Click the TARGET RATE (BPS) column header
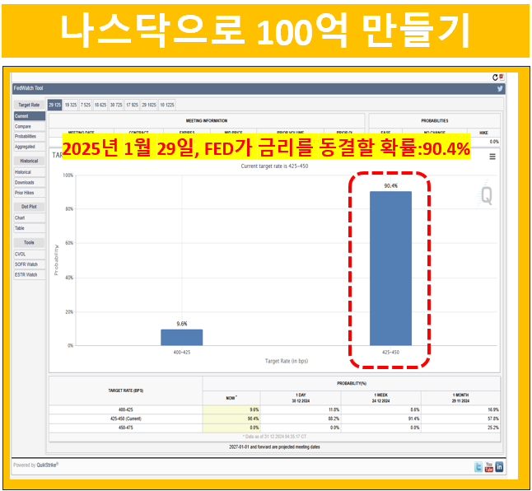 tap(125, 390)
